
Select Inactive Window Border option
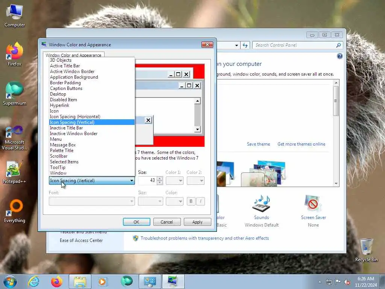point(92,134)
